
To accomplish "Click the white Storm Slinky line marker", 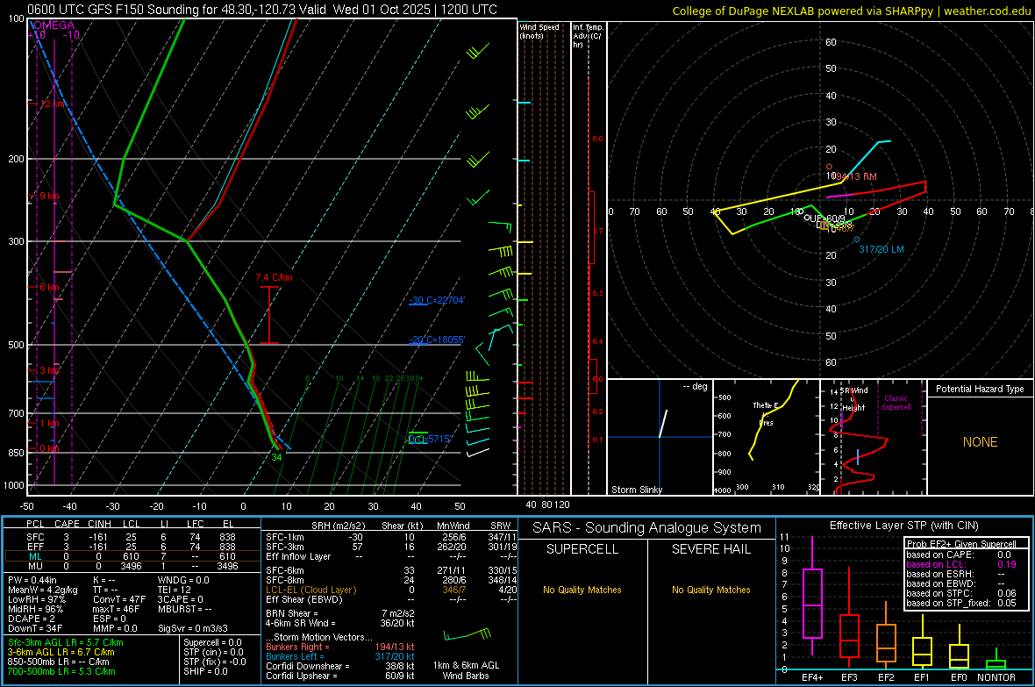I will [x=663, y=424].
